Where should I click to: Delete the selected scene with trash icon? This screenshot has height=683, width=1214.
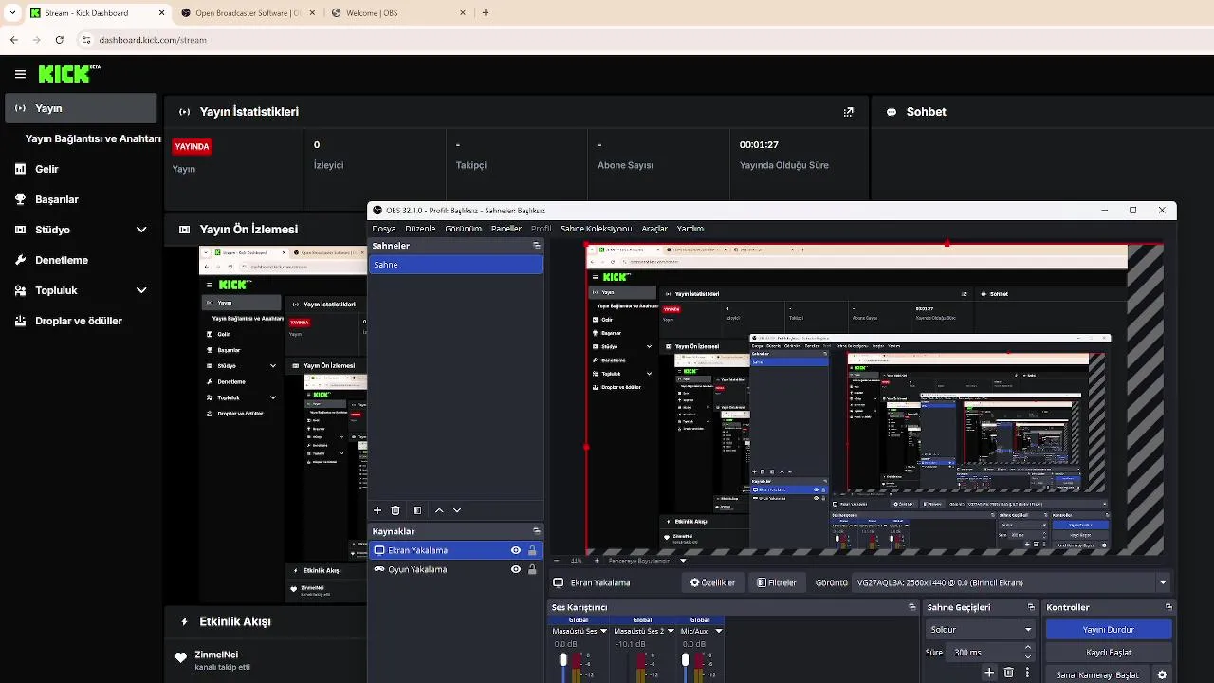click(395, 510)
